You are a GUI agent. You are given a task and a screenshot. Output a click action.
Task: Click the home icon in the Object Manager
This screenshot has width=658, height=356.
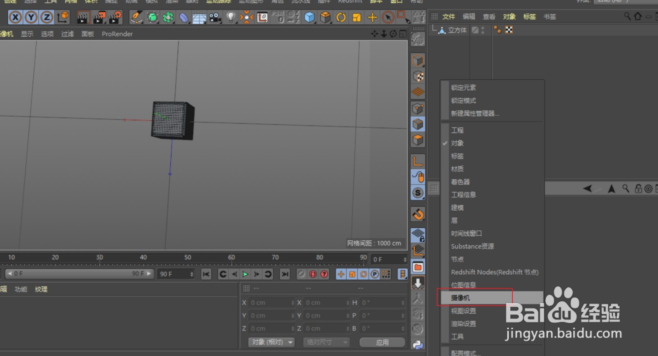point(638,16)
